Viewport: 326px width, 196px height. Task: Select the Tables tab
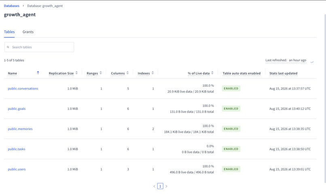pyautogui.click(x=9, y=32)
